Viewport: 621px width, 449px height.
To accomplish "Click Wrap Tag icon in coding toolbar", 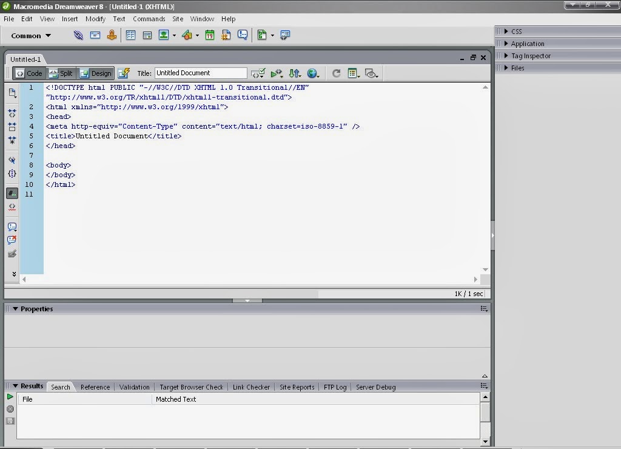I will [x=12, y=254].
